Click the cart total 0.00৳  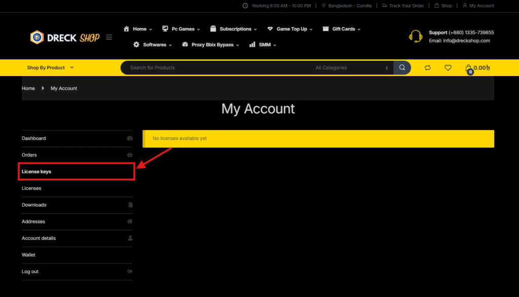[481, 68]
